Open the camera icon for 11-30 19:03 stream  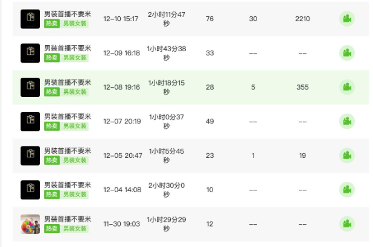[347, 224]
